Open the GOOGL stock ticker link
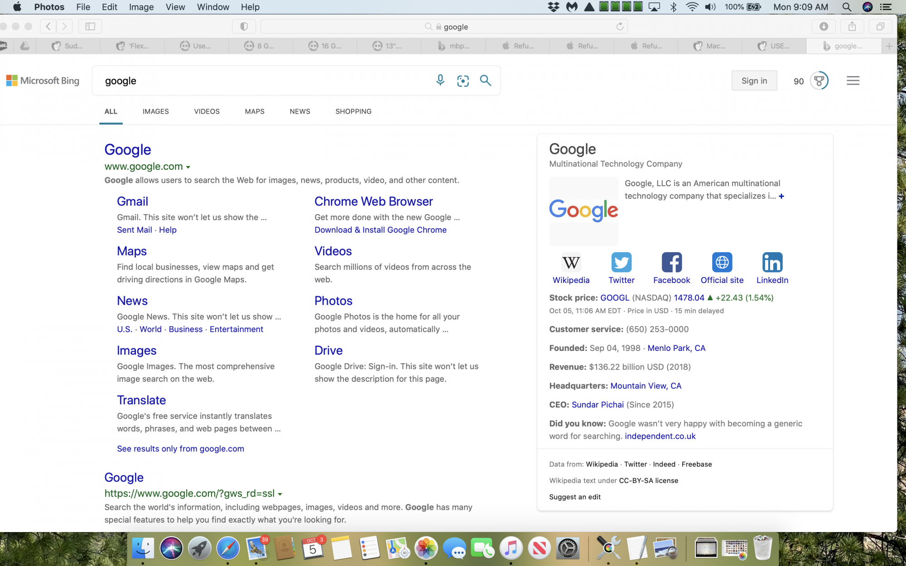 [x=615, y=297]
